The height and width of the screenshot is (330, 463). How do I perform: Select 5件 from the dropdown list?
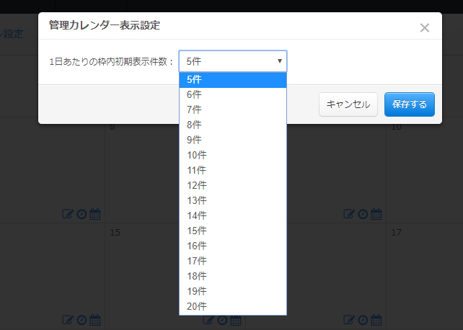(x=232, y=80)
